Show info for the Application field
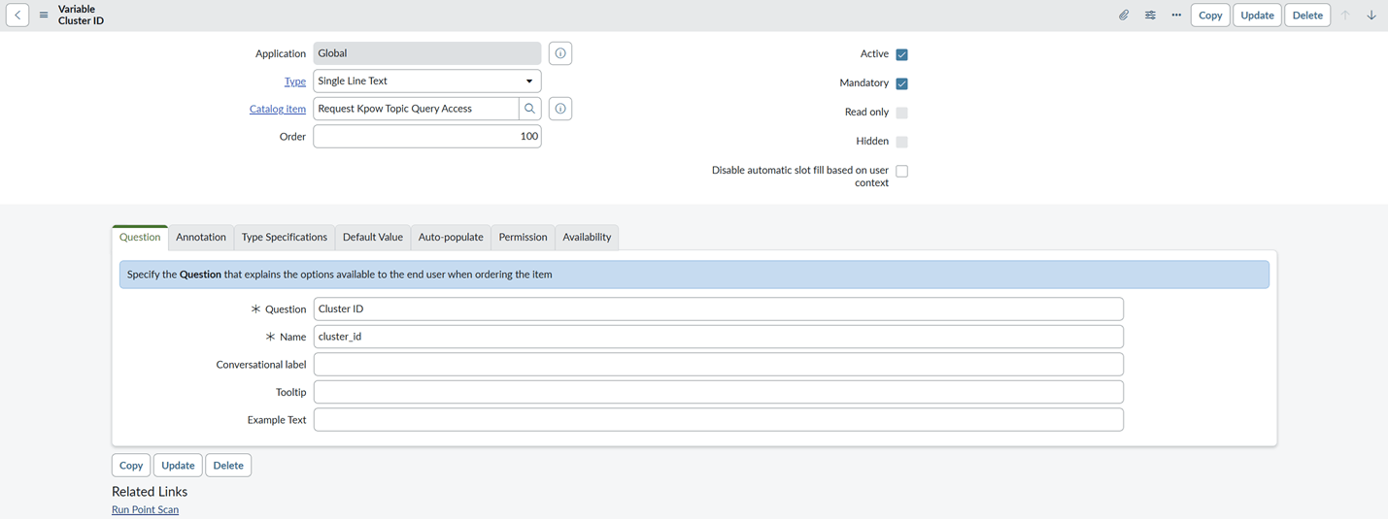Image resolution: width=1388 pixels, height=519 pixels. pos(560,53)
